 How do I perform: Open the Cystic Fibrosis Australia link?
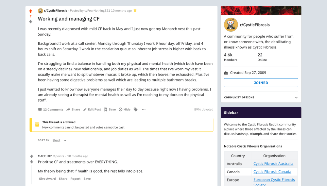[273, 163]
